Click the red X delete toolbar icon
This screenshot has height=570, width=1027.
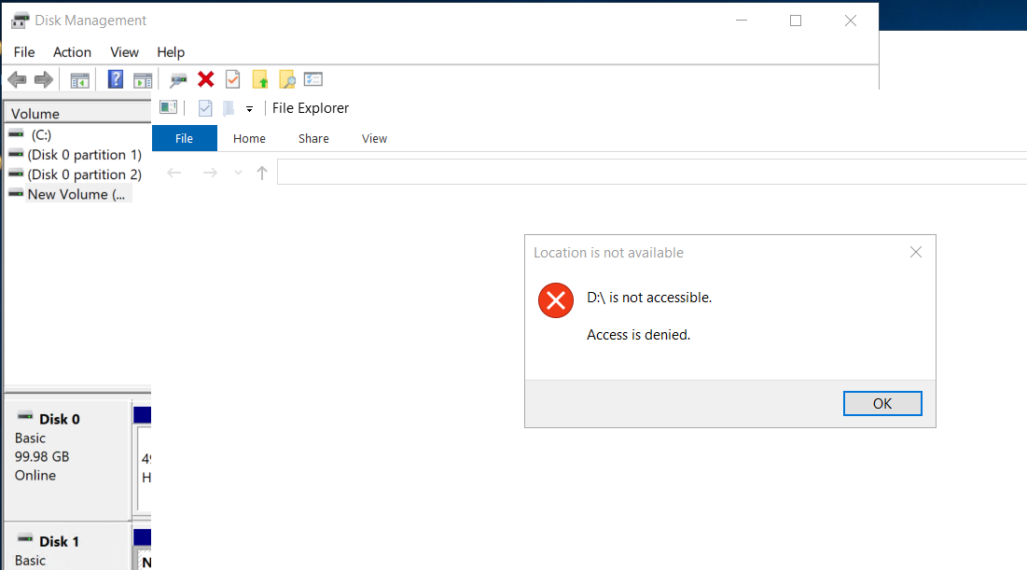click(205, 79)
